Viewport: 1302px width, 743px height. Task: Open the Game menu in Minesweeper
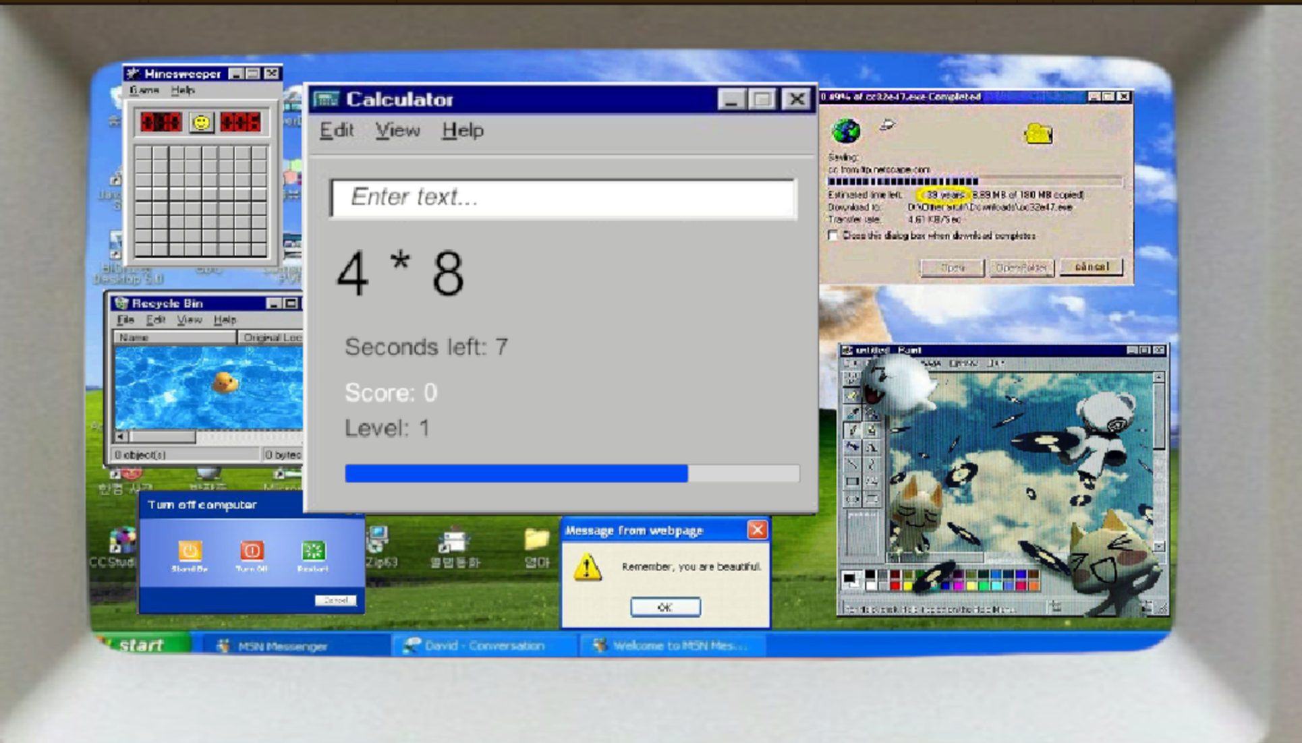click(x=144, y=91)
